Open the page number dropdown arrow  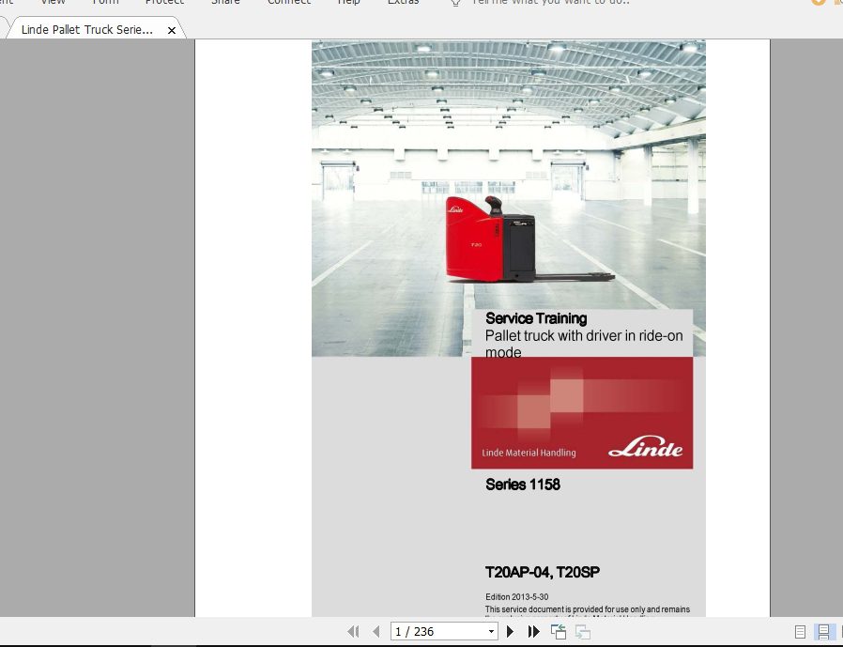pos(491,631)
